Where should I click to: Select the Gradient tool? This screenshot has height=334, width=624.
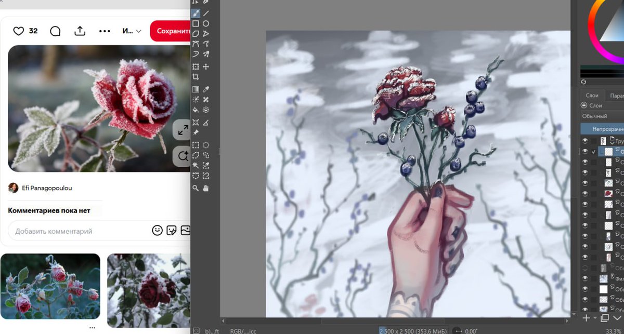click(x=196, y=90)
